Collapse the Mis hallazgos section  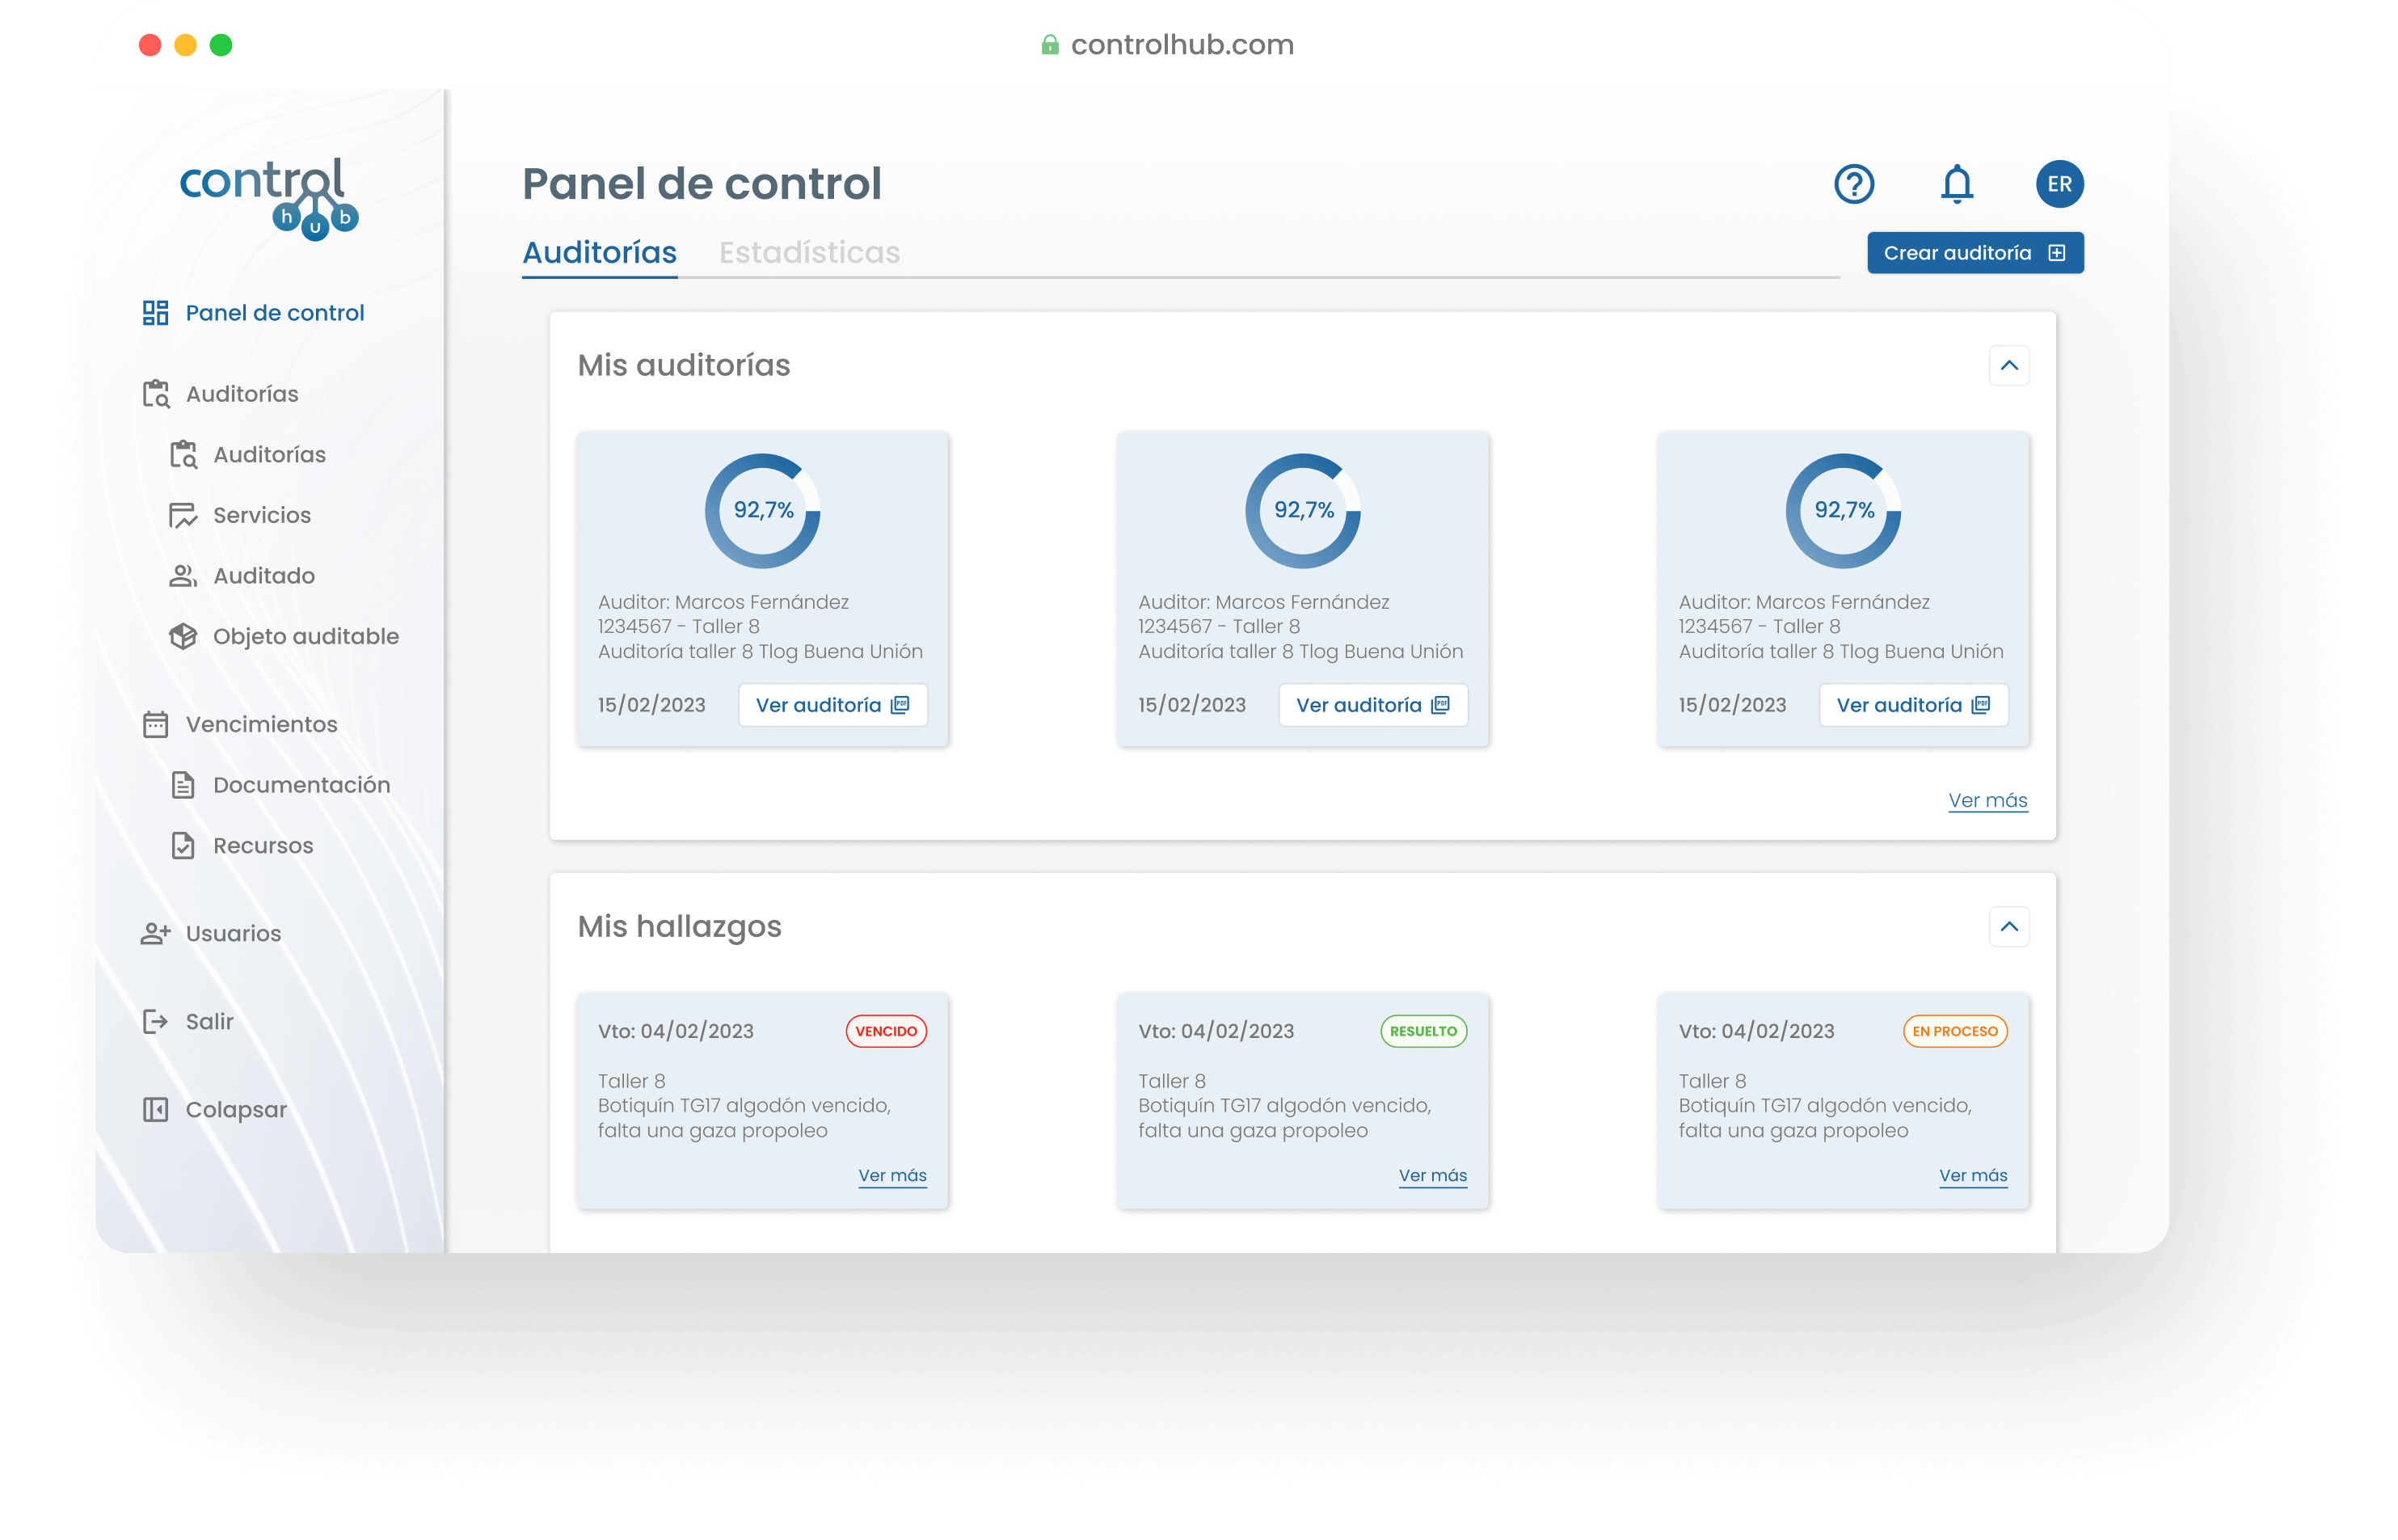(x=2008, y=927)
